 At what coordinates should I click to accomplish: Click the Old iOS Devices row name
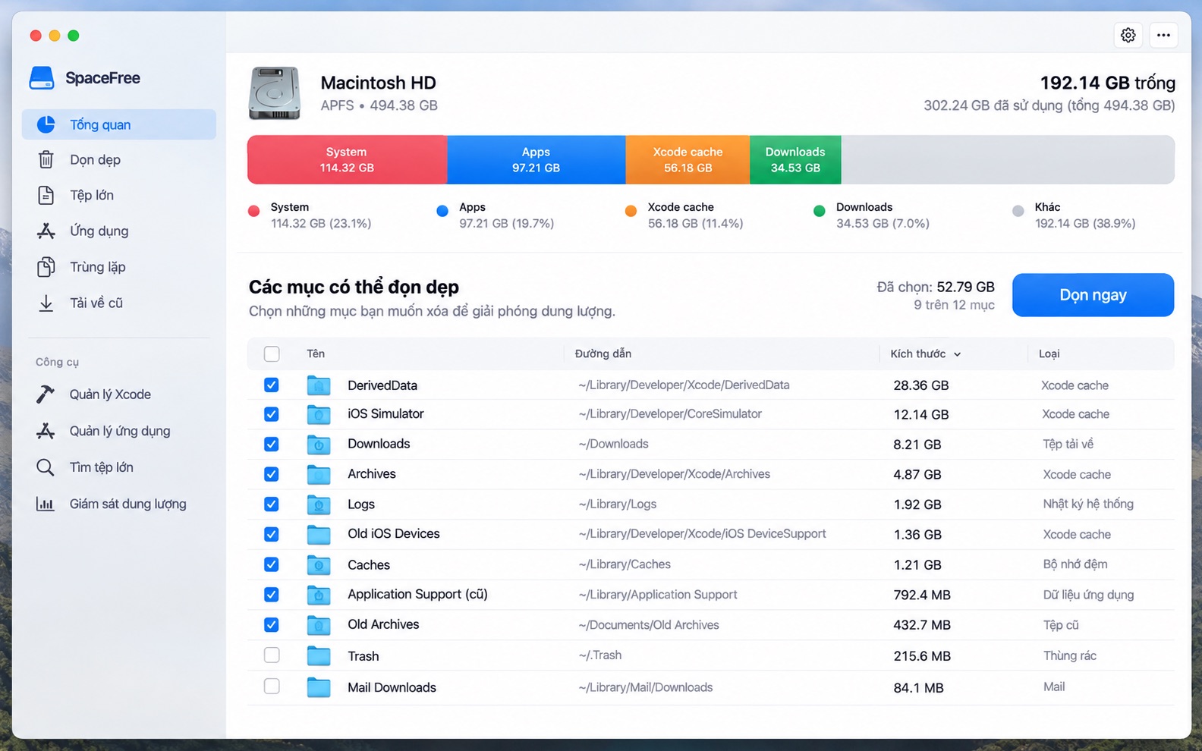click(394, 534)
